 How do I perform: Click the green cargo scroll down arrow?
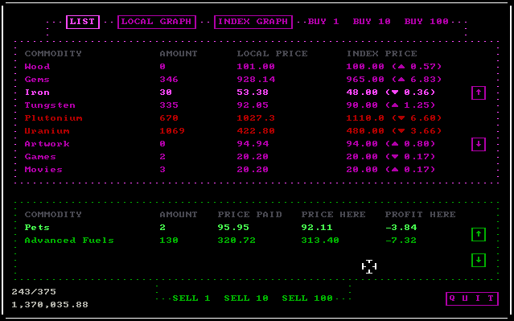point(479,261)
